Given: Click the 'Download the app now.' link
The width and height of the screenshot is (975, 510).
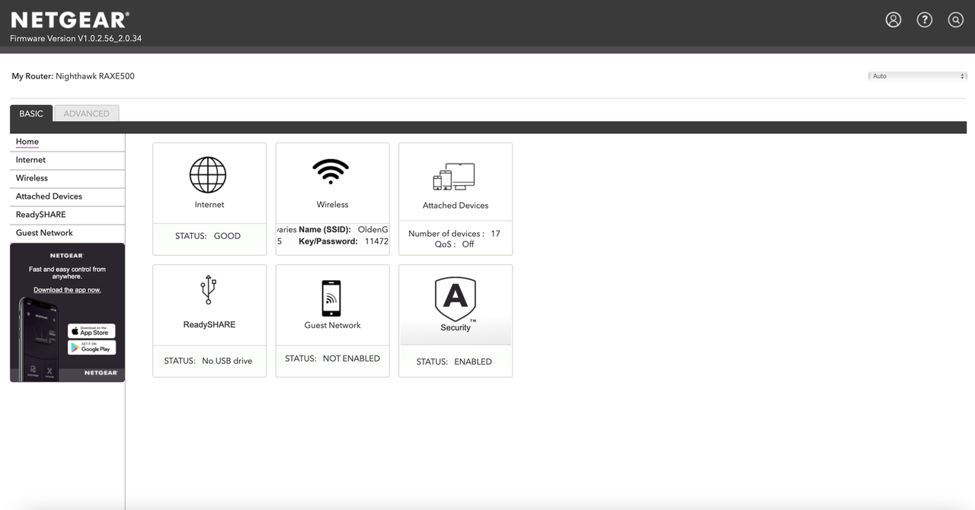Looking at the screenshot, I should point(67,290).
